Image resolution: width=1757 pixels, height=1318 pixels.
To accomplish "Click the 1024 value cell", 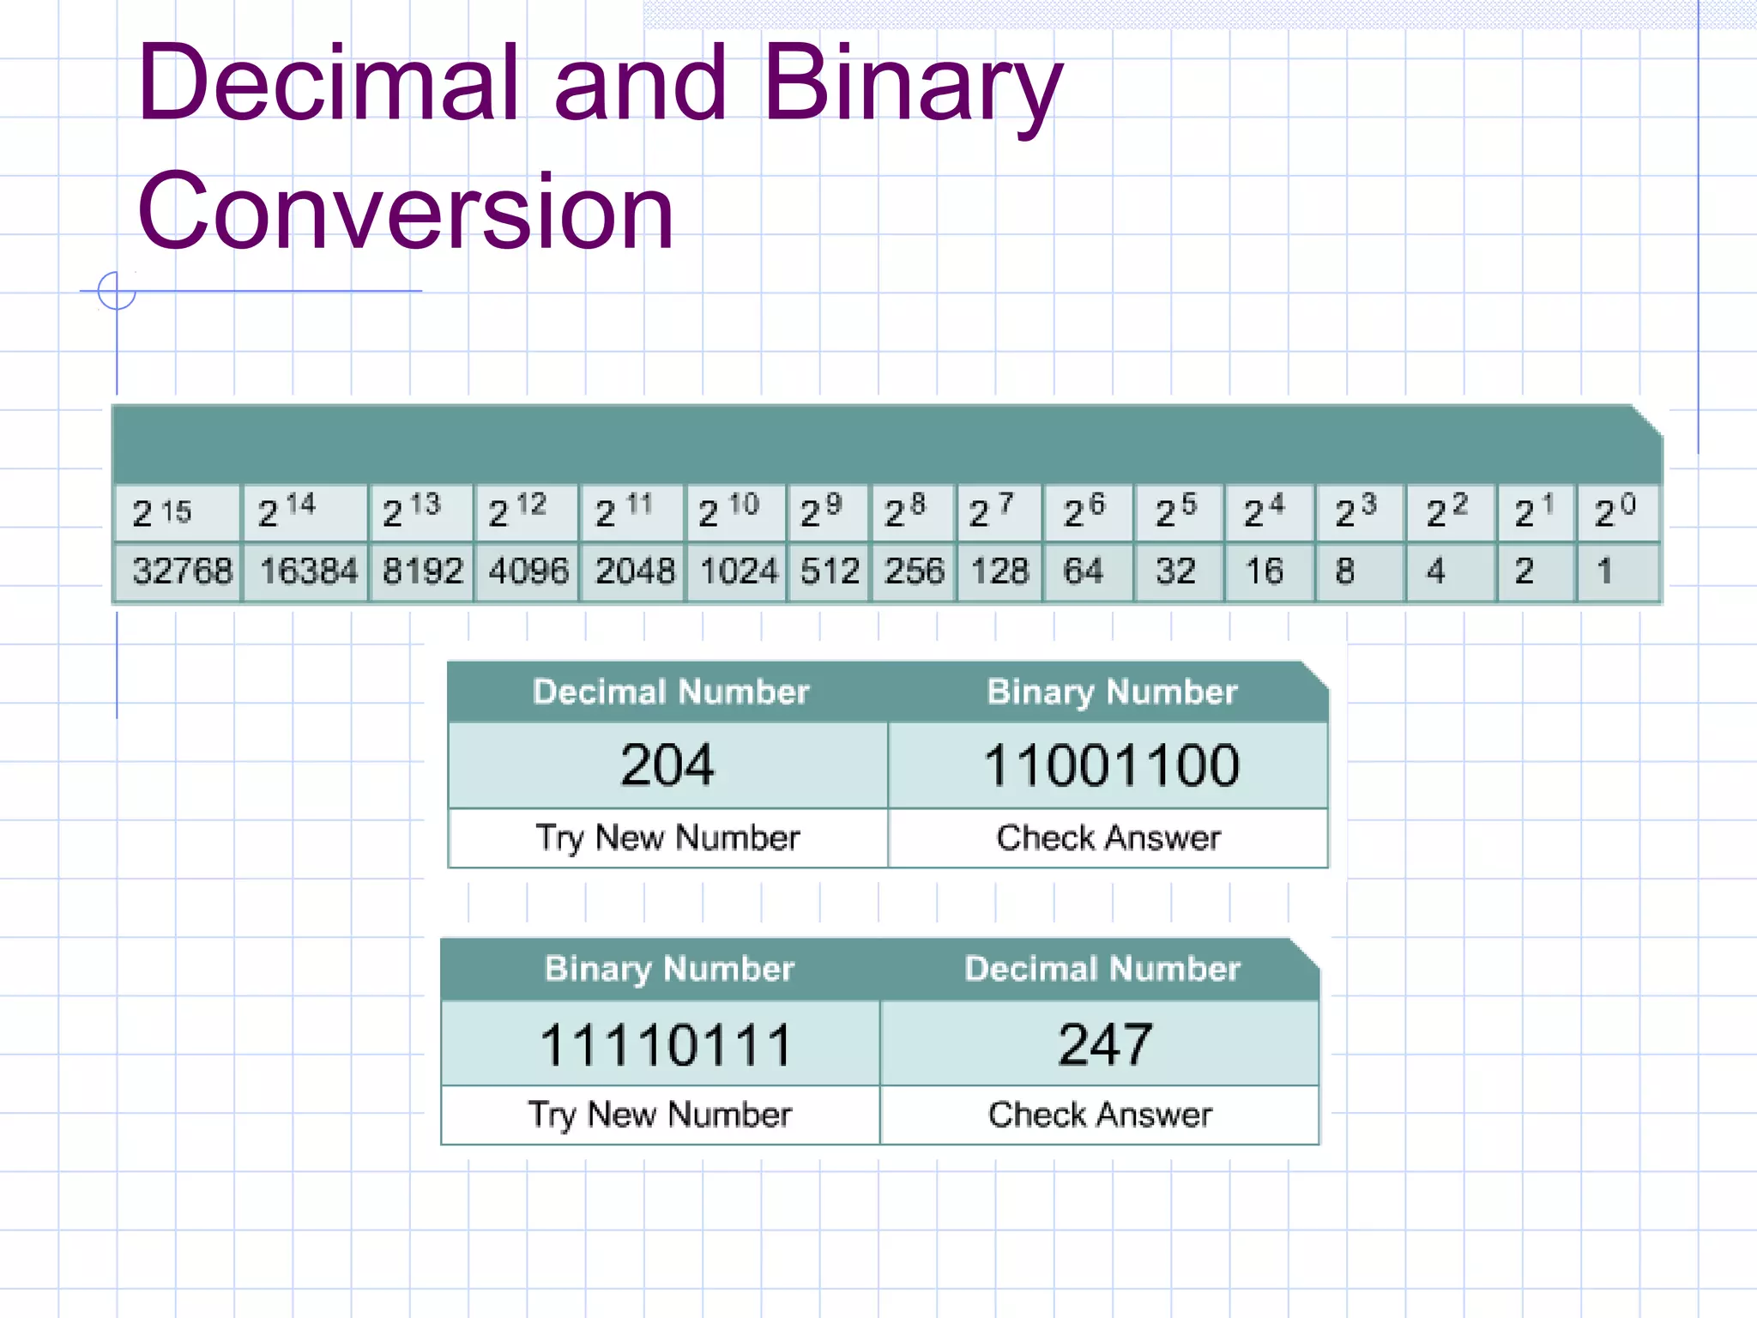I will (x=736, y=571).
